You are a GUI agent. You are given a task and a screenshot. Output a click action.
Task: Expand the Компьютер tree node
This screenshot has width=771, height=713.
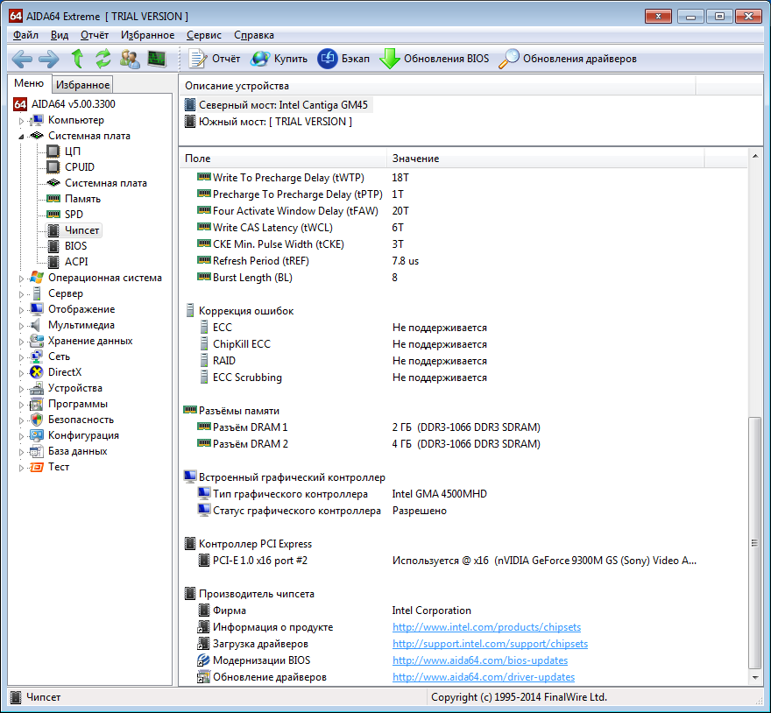point(21,121)
